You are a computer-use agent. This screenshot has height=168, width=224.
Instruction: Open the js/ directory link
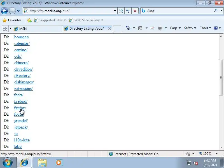tap(16, 134)
